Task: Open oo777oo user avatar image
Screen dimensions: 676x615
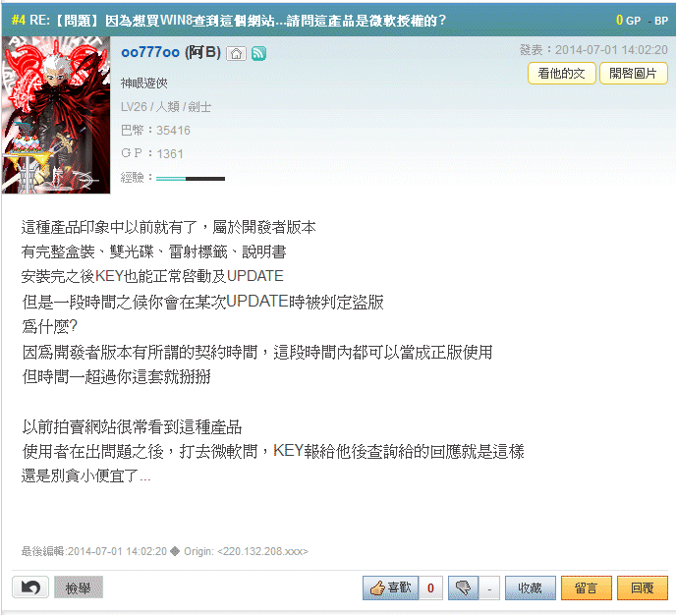Action: pos(56,115)
